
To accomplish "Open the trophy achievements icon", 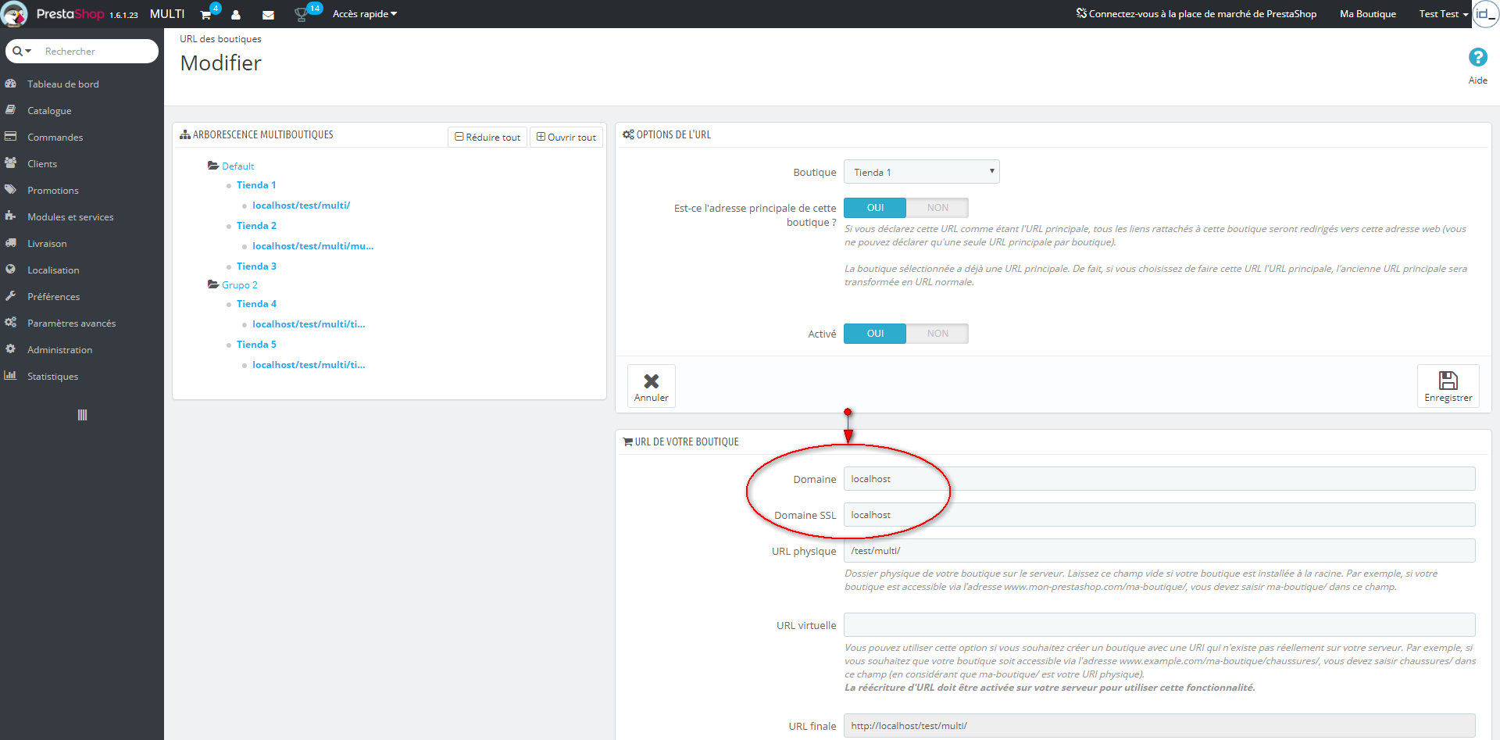I will [300, 15].
